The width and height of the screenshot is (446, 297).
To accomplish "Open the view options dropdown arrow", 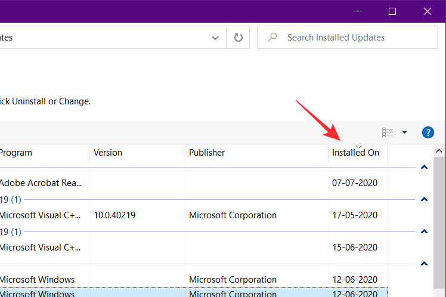I will coord(404,132).
